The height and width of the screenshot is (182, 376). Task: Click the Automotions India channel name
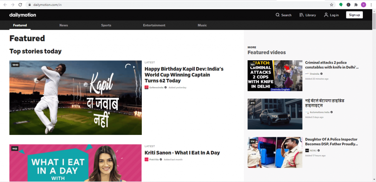pos(320,113)
